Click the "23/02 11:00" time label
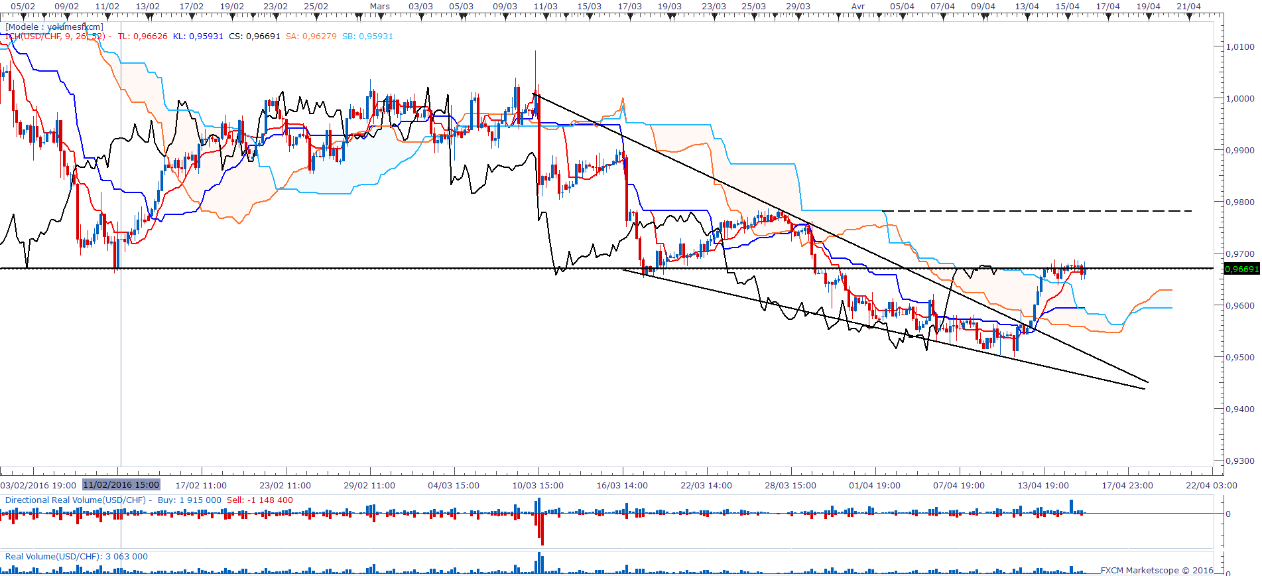 pos(285,486)
